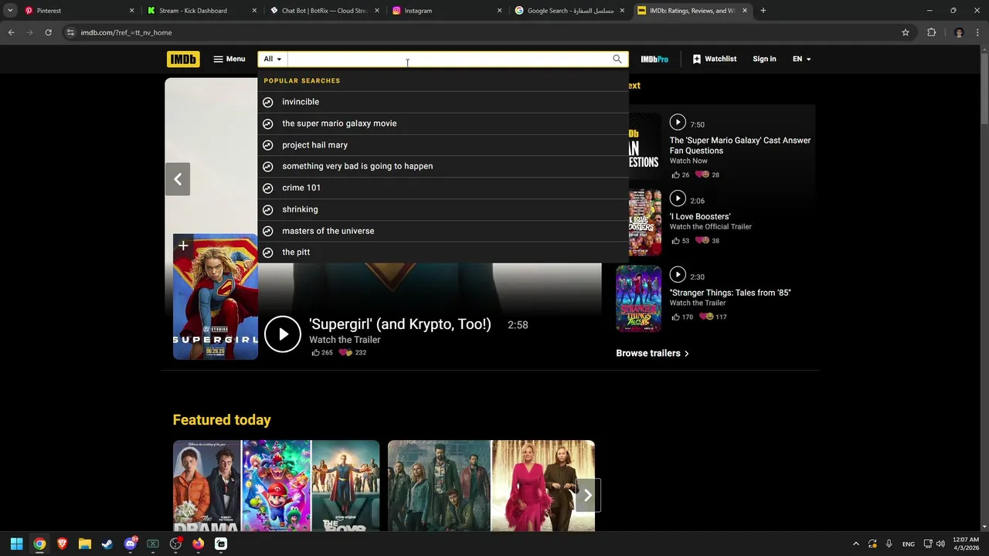Viewport: 989px width, 556px height.
Task: Open Brave from taskbar
Action: point(62,544)
